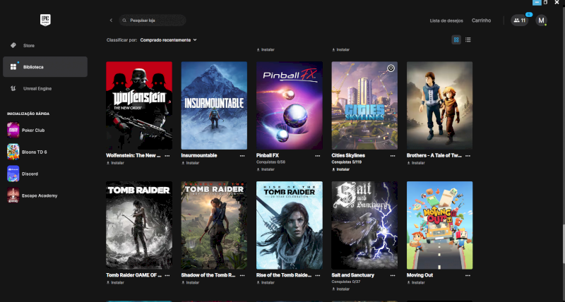Open the options menu for Insurmountable
Screen dimensions: 565x302
(x=242, y=155)
